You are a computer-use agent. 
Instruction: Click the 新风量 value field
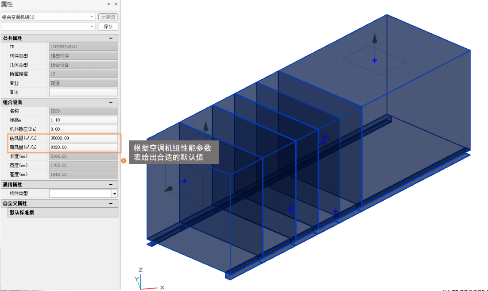point(83,147)
